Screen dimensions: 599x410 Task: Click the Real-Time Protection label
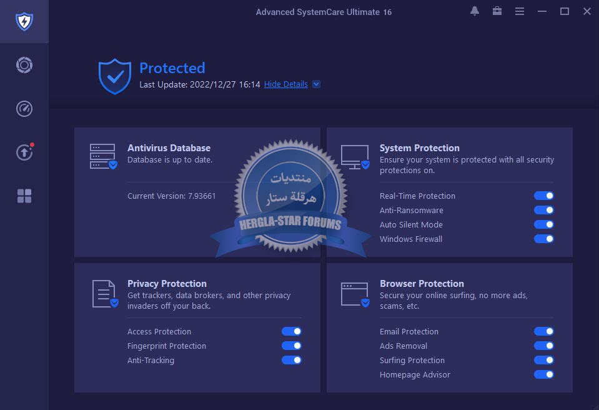point(417,196)
